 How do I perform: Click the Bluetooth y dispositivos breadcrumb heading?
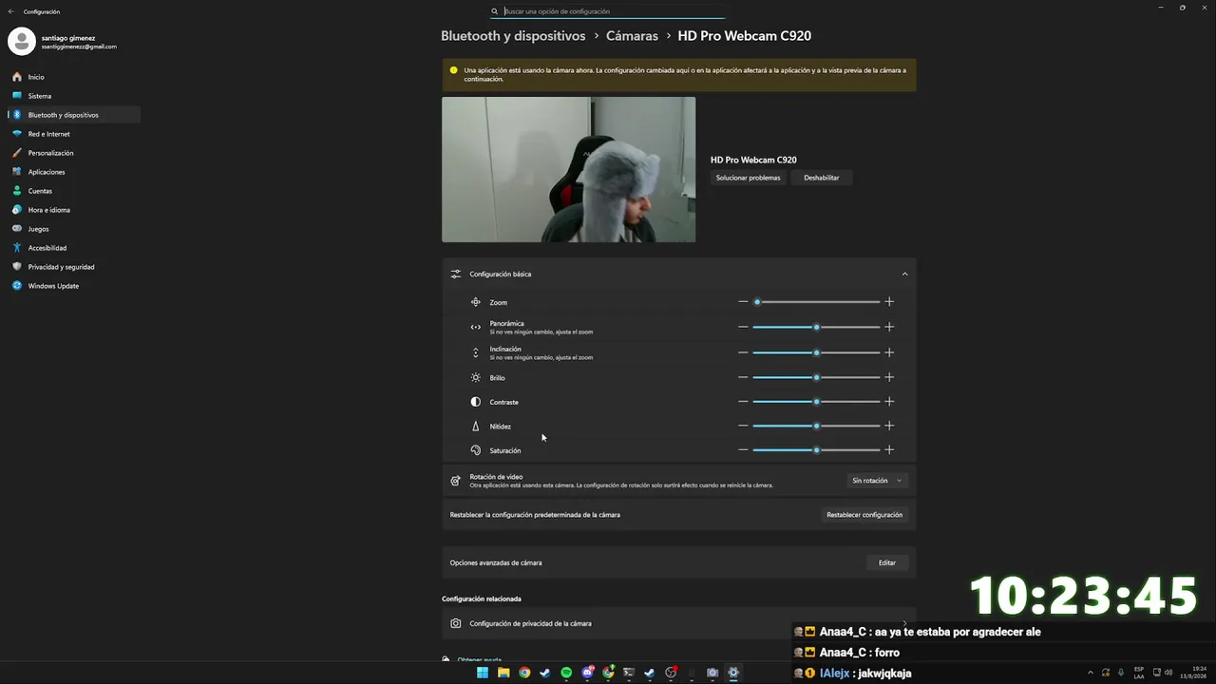tap(513, 36)
